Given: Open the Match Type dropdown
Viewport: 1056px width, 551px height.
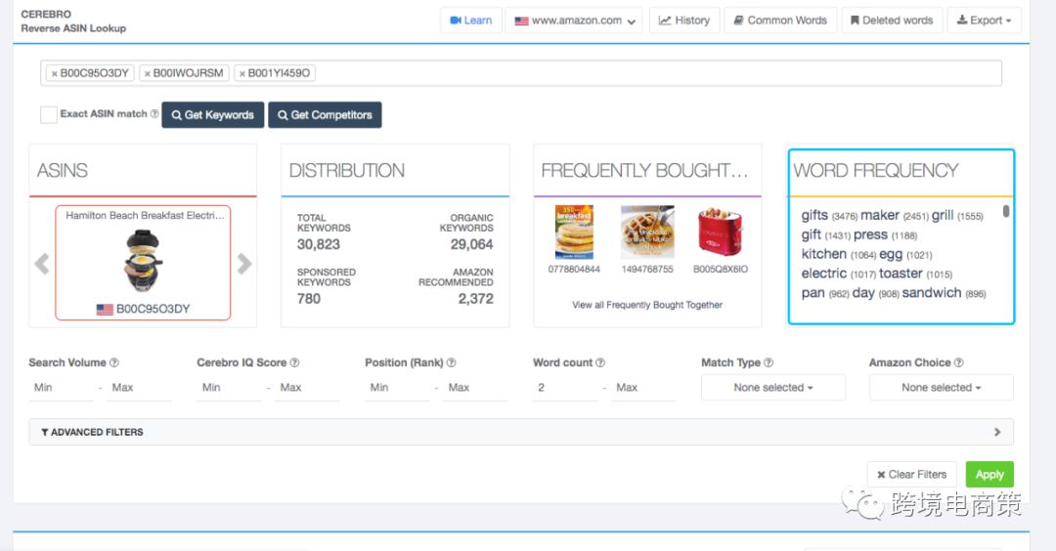Looking at the screenshot, I should tap(772, 388).
